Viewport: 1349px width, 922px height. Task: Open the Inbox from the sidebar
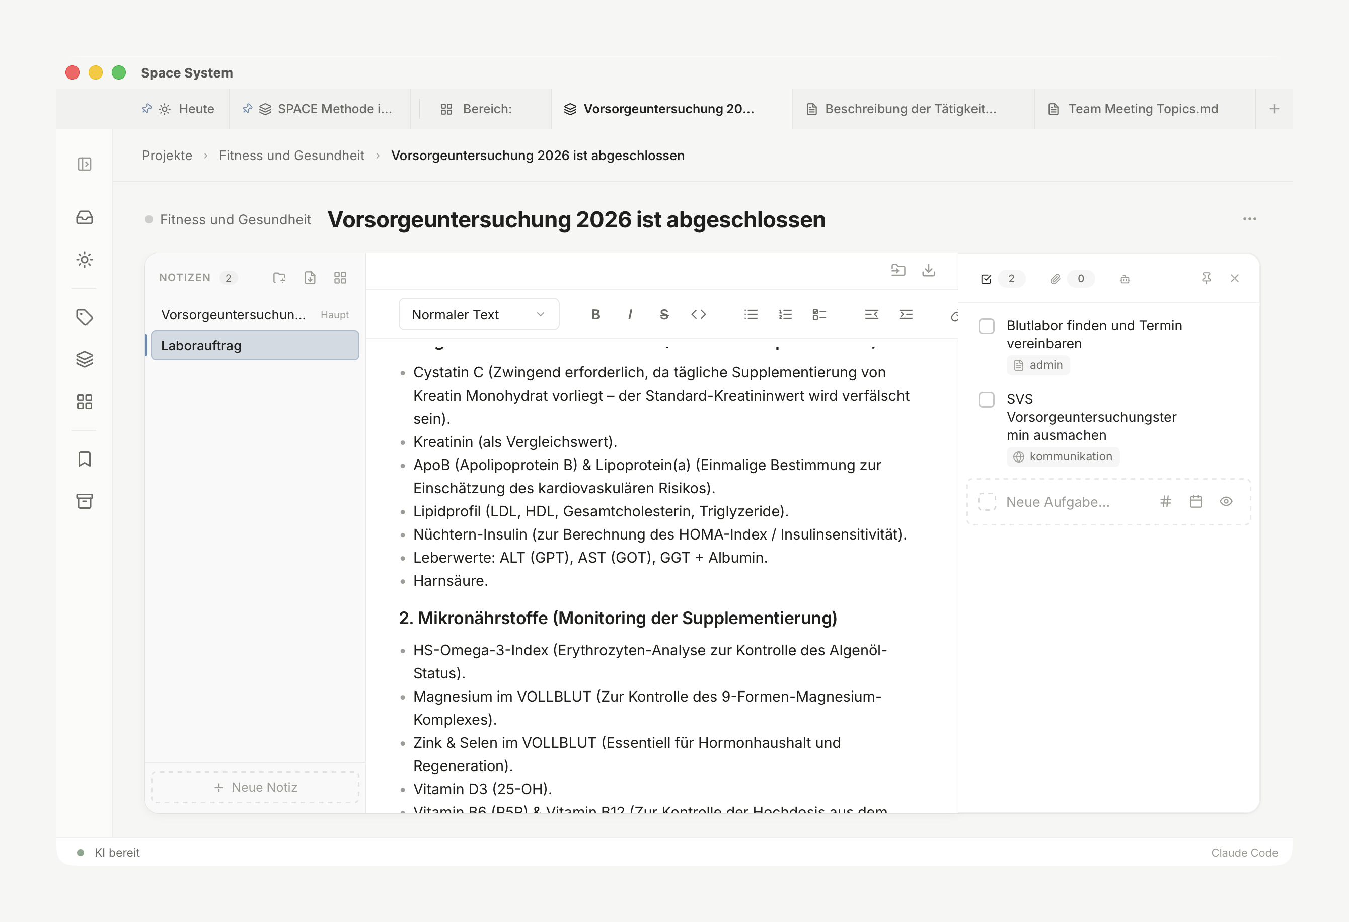(x=85, y=217)
